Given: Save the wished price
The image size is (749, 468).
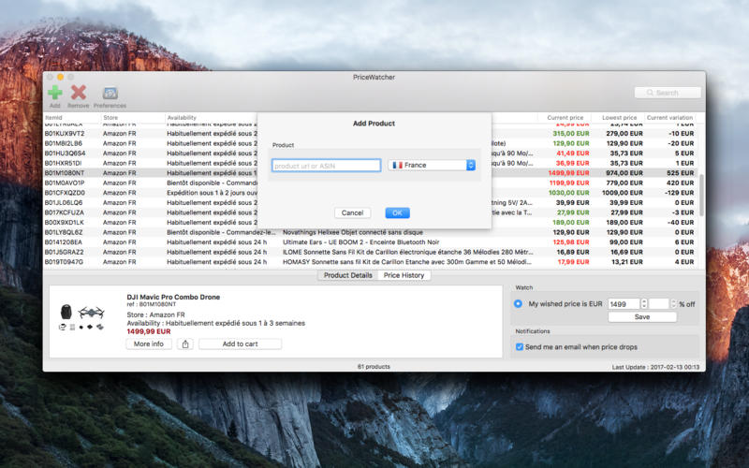Looking at the screenshot, I should [x=642, y=317].
